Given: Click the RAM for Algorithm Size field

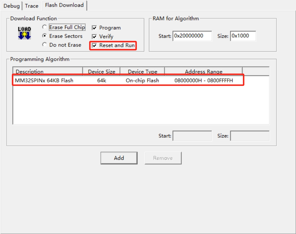Looking at the screenshot, I should 243,36.
